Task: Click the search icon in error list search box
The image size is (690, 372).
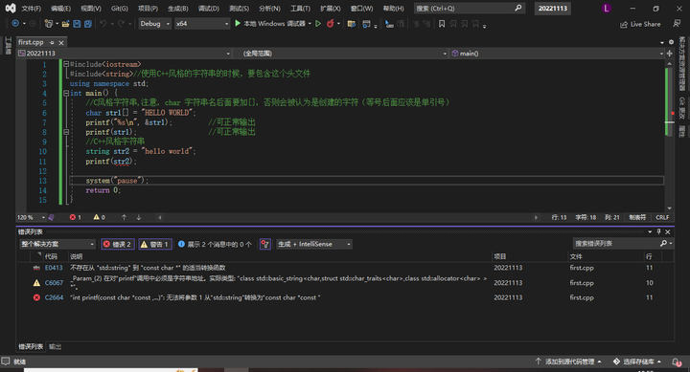Action: click(663, 243)
